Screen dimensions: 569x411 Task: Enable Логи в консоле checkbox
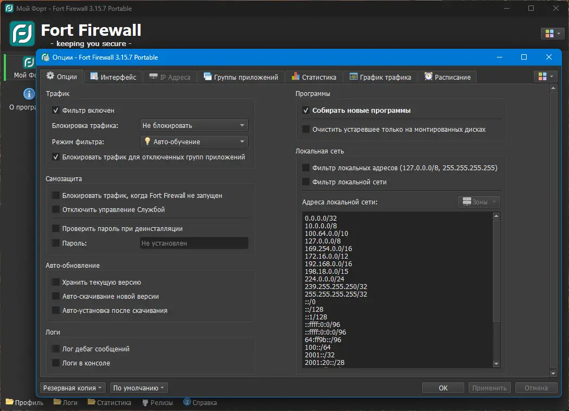pos(55,363)
